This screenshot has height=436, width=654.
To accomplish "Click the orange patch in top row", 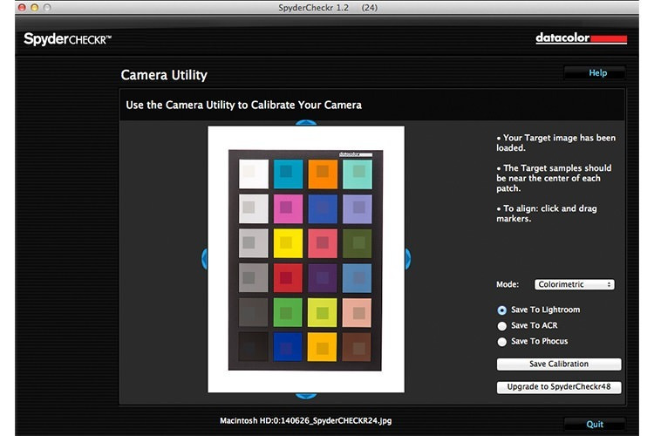I will [x=323, y=174].
